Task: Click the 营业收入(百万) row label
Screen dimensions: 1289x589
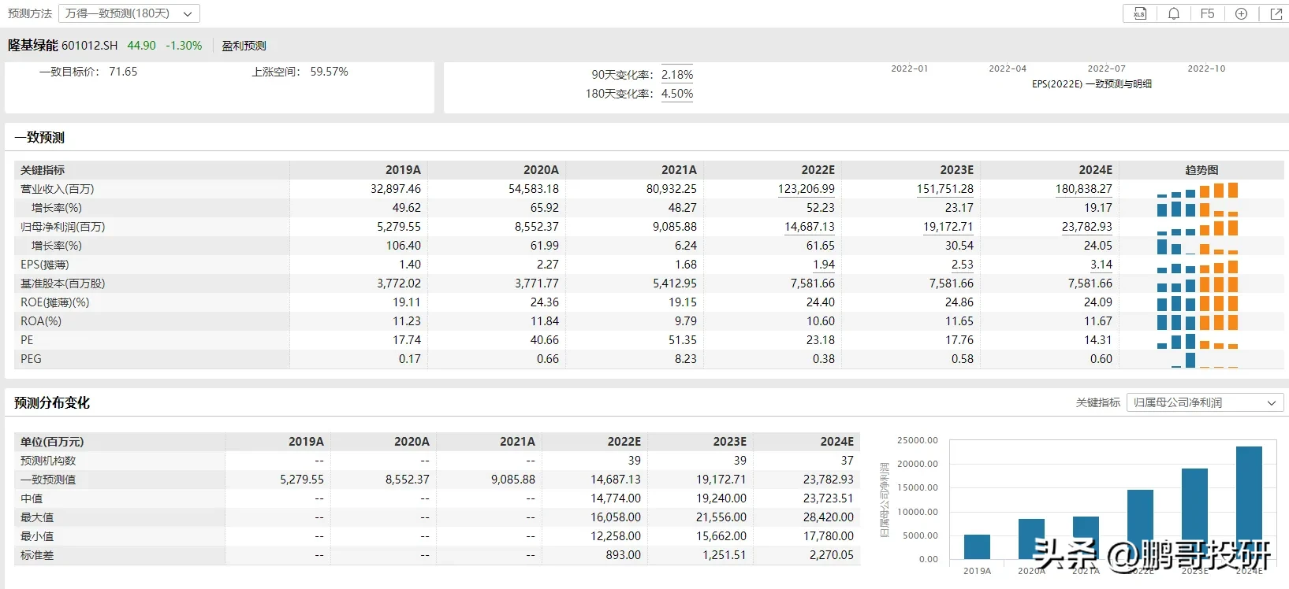Action: pos(58,189)
